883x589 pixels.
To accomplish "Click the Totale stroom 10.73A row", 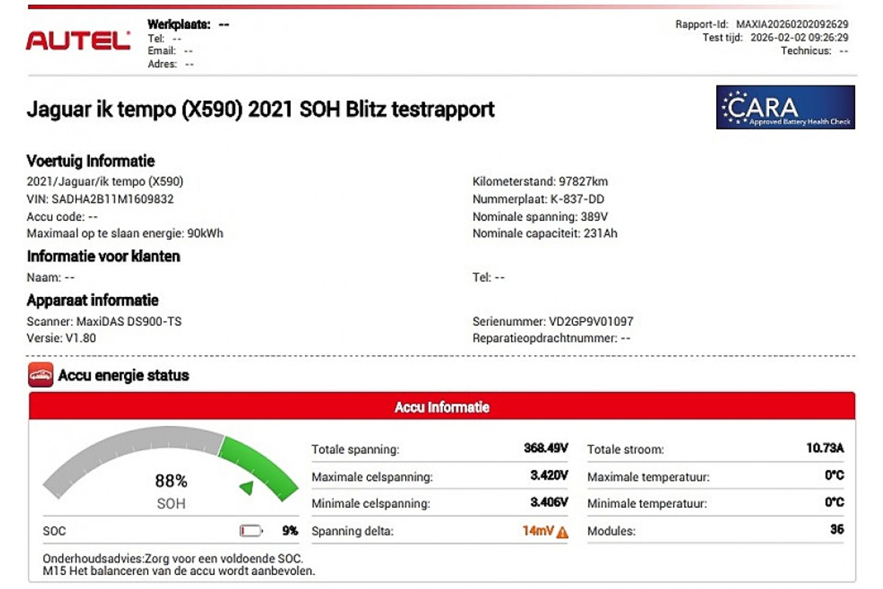I will point(715,449).
